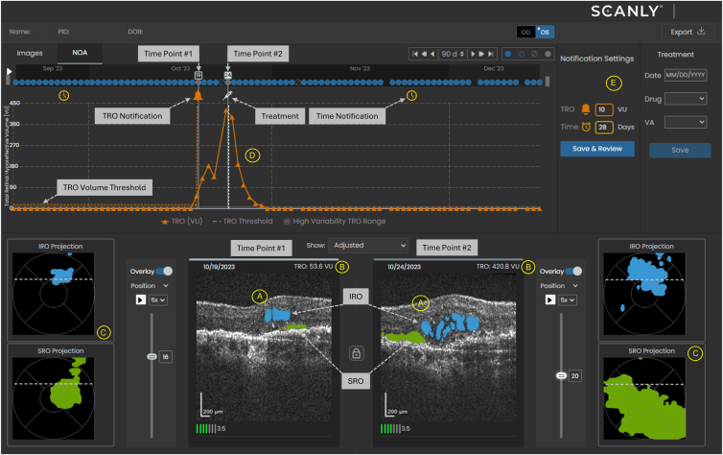Open the Drug dropdown in Treatment
Screen dimensions: 723x455
click(685, 99)
